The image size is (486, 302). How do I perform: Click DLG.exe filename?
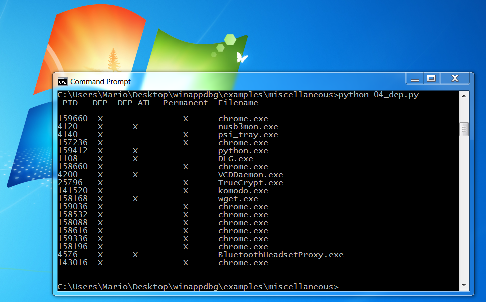click(x=236, y=159)
